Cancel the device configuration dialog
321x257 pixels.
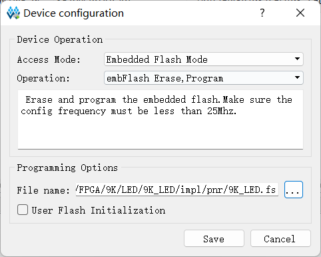pos(280,238)
